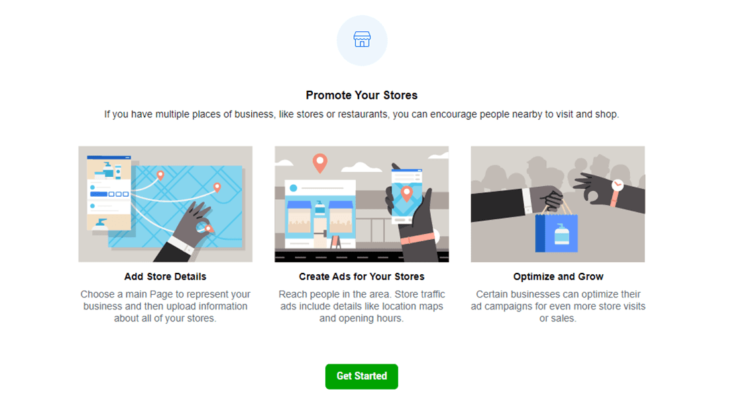Screen dimensions: 729x416
Task: Click the 'Reach people in the area' description
Action: point(361,306)
